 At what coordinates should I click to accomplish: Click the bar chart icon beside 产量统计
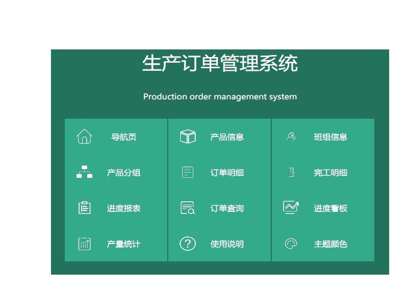(x=84, y=244)
